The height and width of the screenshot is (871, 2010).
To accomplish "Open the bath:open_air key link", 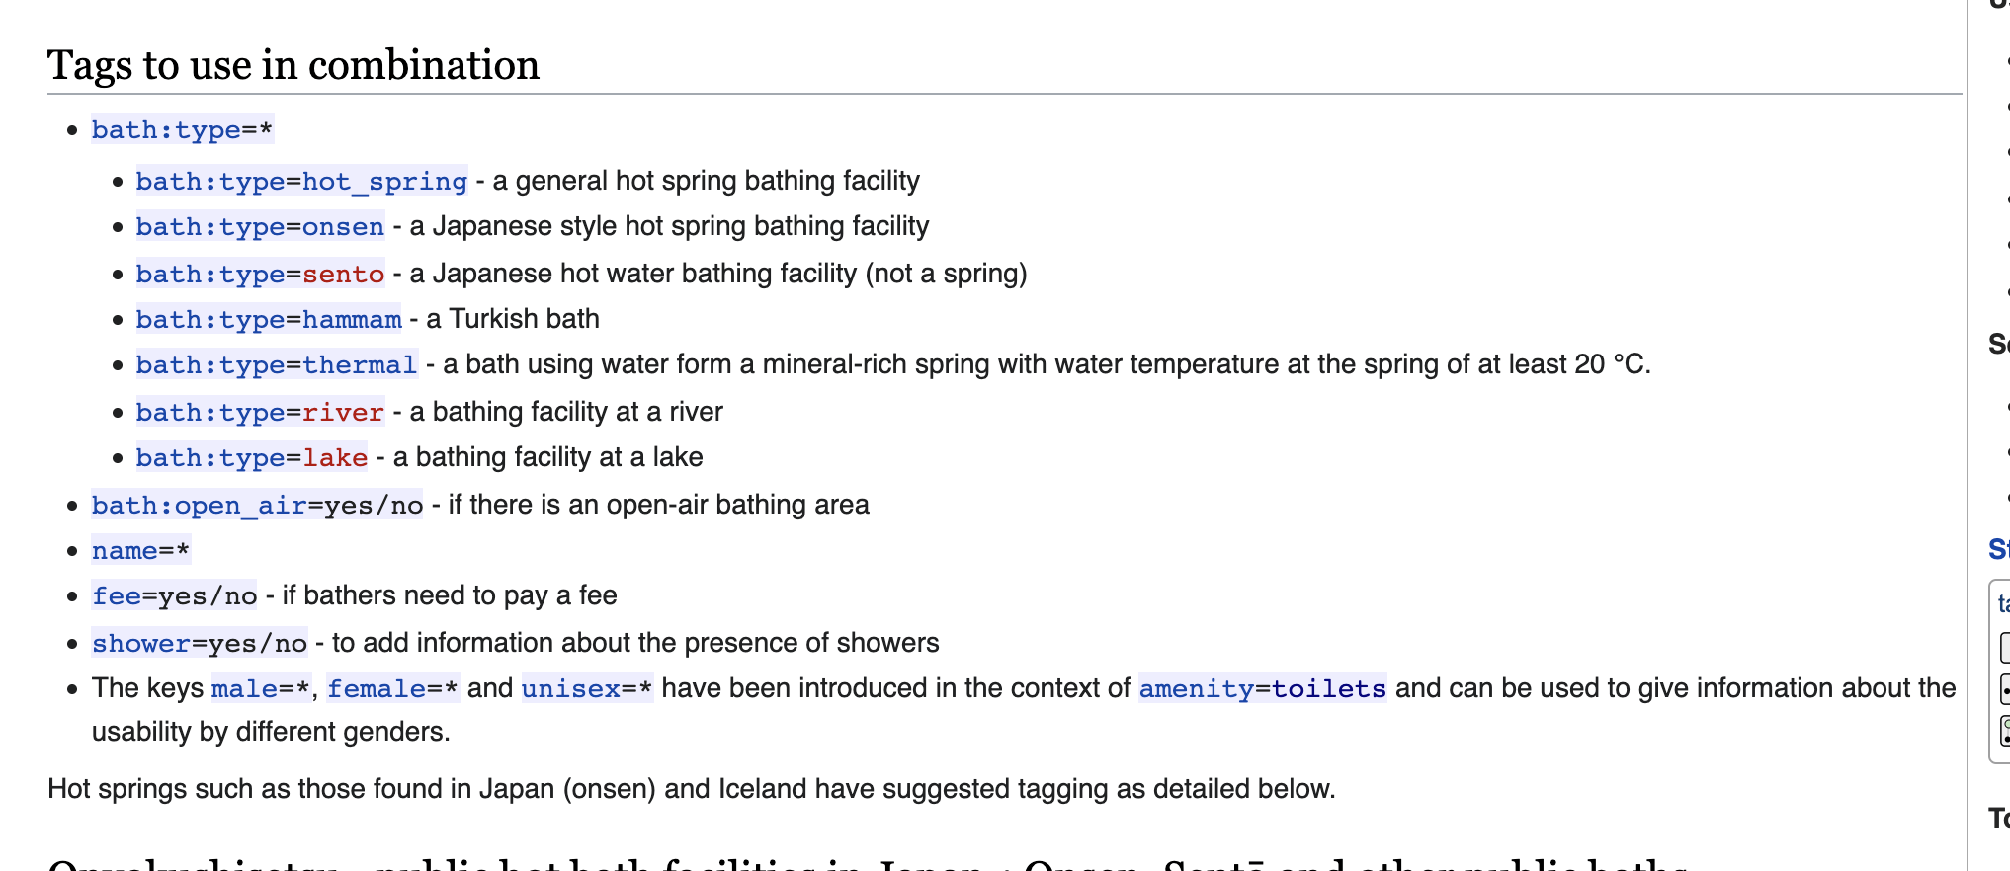I will click(x=199, y=506).
